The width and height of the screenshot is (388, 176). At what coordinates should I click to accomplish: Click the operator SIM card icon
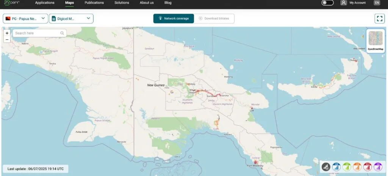click(x=54, y=19)
